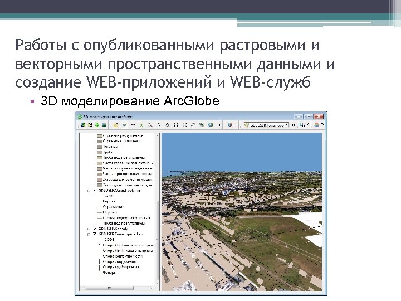Click swatch beside Труба legend entry
The image size is (401, 301).
(x=100, y=152)
